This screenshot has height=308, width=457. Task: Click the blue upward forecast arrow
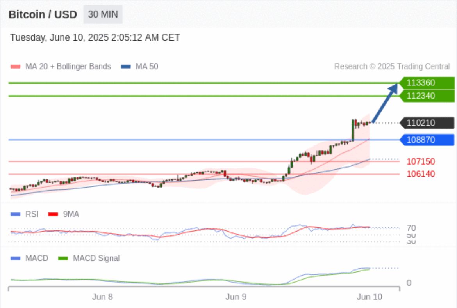coord(385,104)
